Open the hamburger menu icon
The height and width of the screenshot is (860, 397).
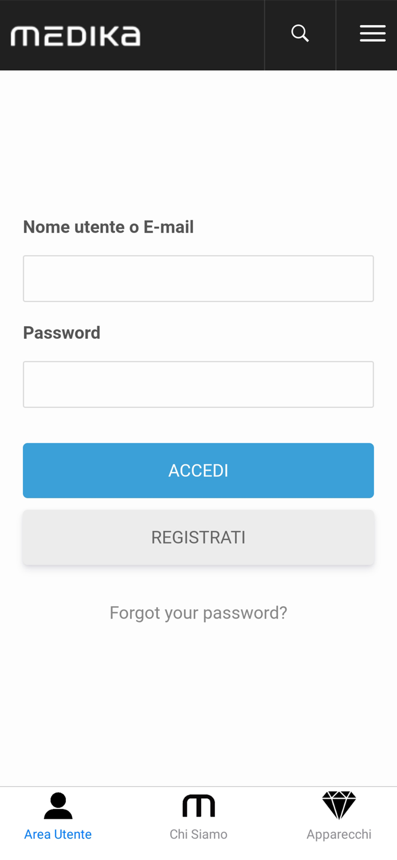pos(372,34)
